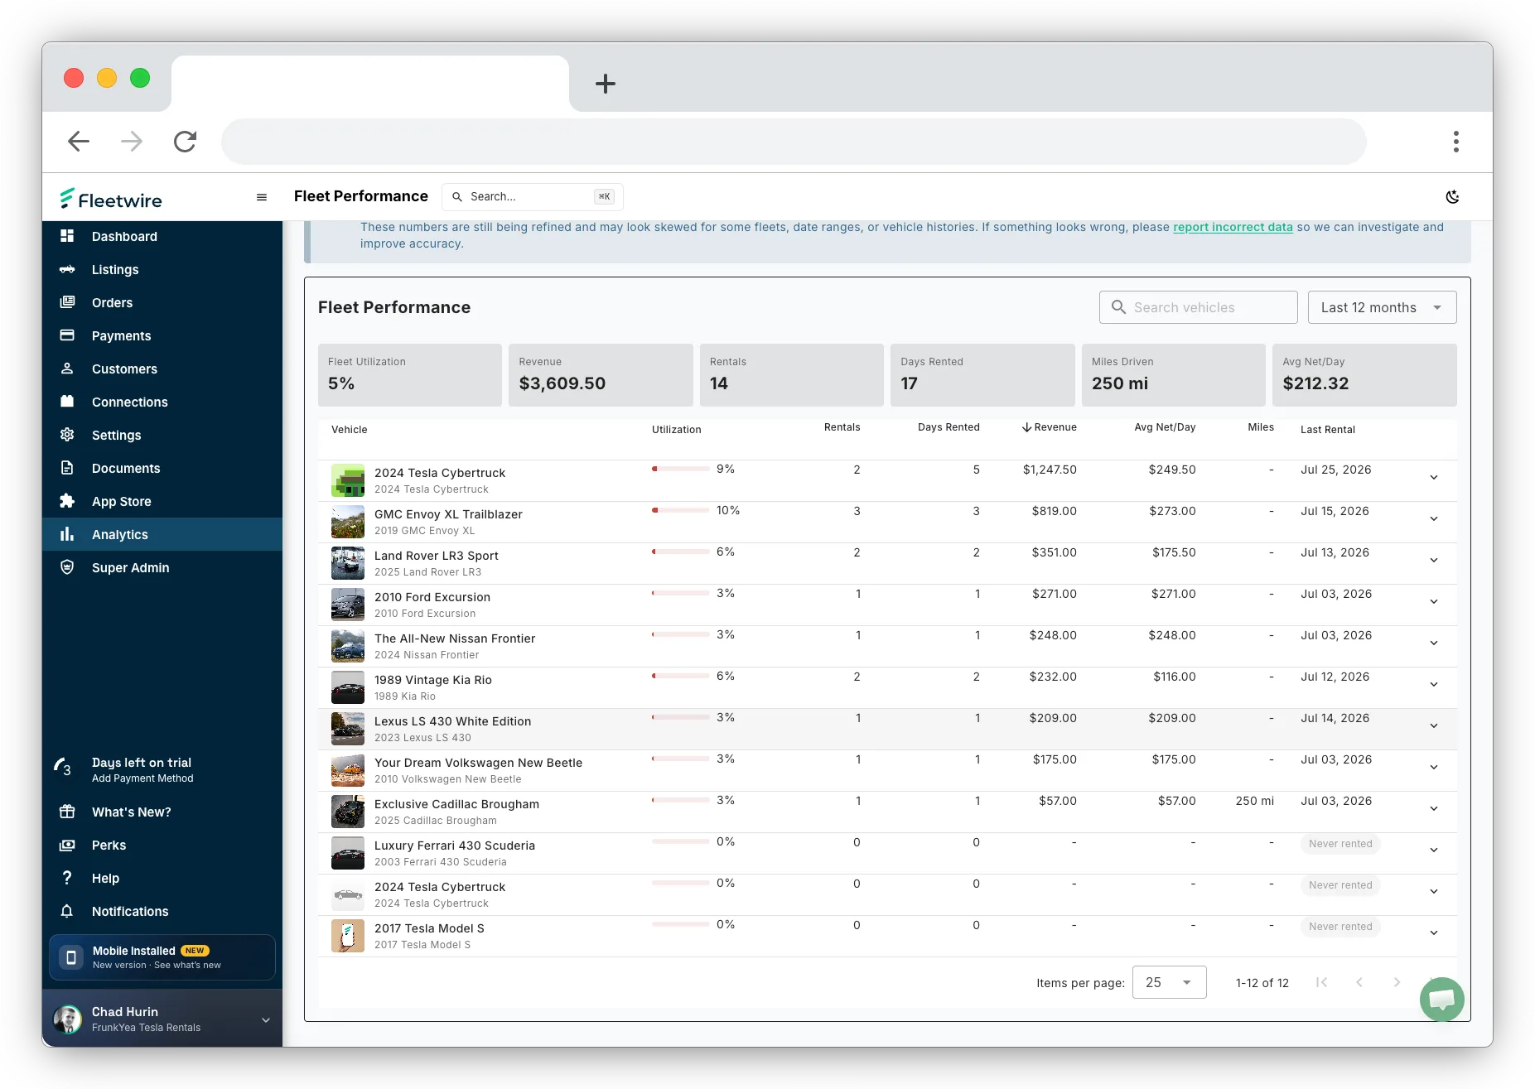The image size is (1535, 1089).
Task: Click the 250 mi value for Cadillac
Action: point(1254,801)
